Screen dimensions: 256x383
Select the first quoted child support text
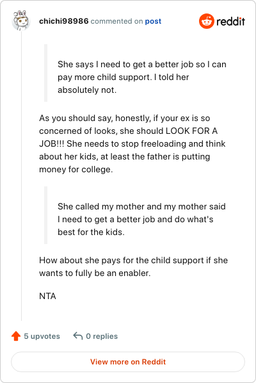[x=142, y=77]
